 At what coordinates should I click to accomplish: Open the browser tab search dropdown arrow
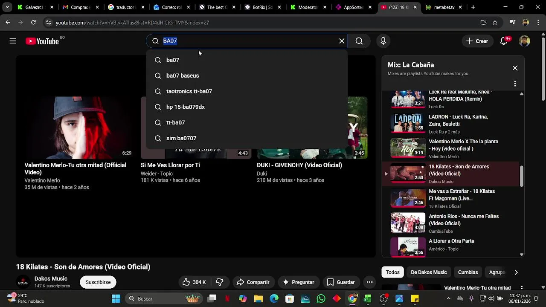tap(7, 7)
